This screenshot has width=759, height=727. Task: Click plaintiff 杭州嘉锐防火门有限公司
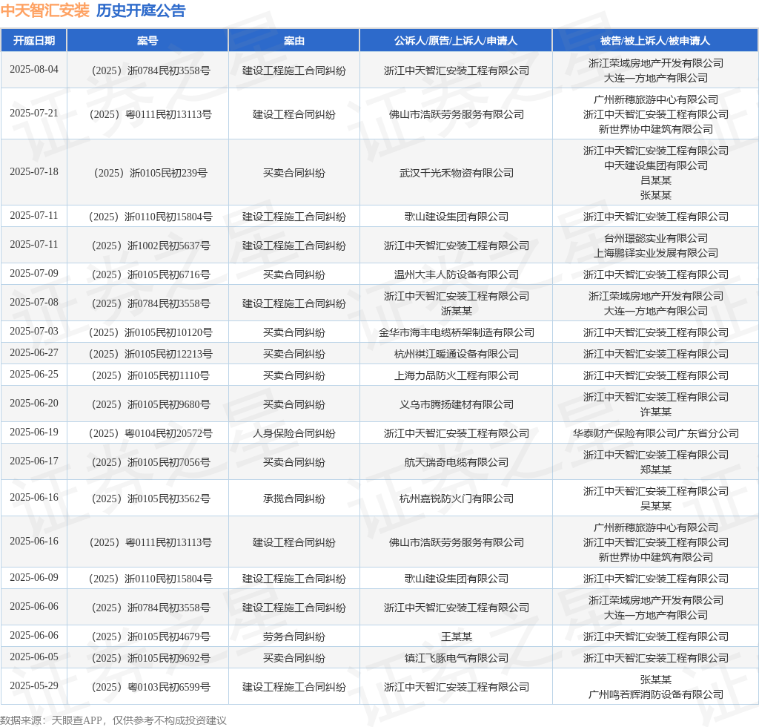(456, 499)
